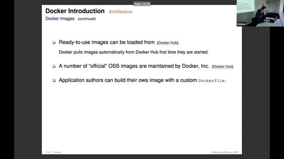Click the 'Architecture' section label
Screen dimensions: 284x159
pos(120,12)
